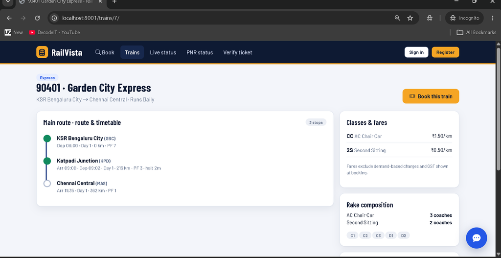Open the Book search nav item
This screenshot has width=501, height=258.
105,52
